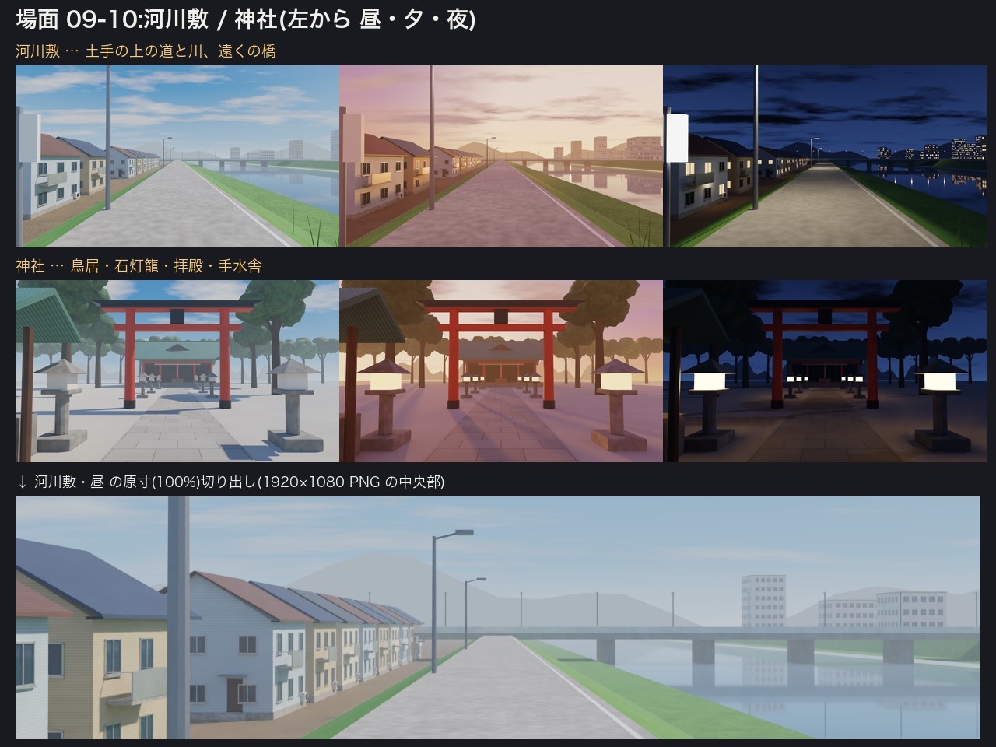Open the shrine daytime thumbnail
This screenshot has height=747, width=996.
177,371
